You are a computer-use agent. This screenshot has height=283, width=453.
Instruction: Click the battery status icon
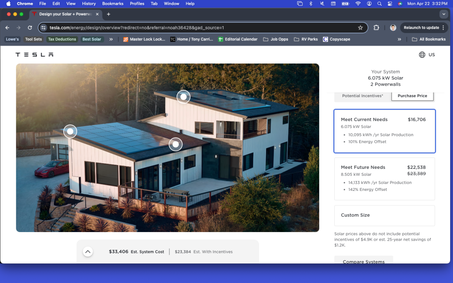click(x=346, y=4)
